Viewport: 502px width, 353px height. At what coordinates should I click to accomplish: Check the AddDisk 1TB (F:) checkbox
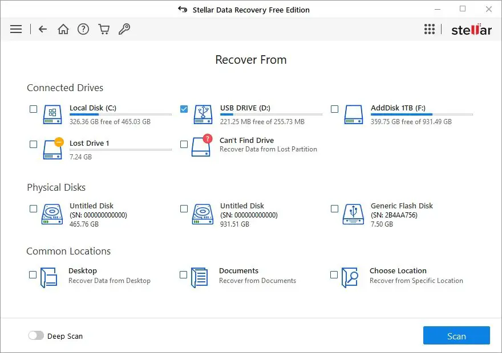click(334, 109)
